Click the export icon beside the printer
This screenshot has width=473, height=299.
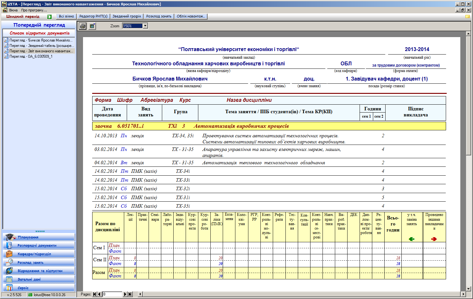coord(92,26)
